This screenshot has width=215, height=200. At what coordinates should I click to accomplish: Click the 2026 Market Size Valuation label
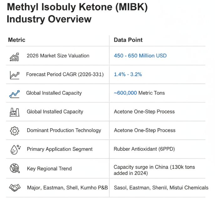click(x=58, y=56)
